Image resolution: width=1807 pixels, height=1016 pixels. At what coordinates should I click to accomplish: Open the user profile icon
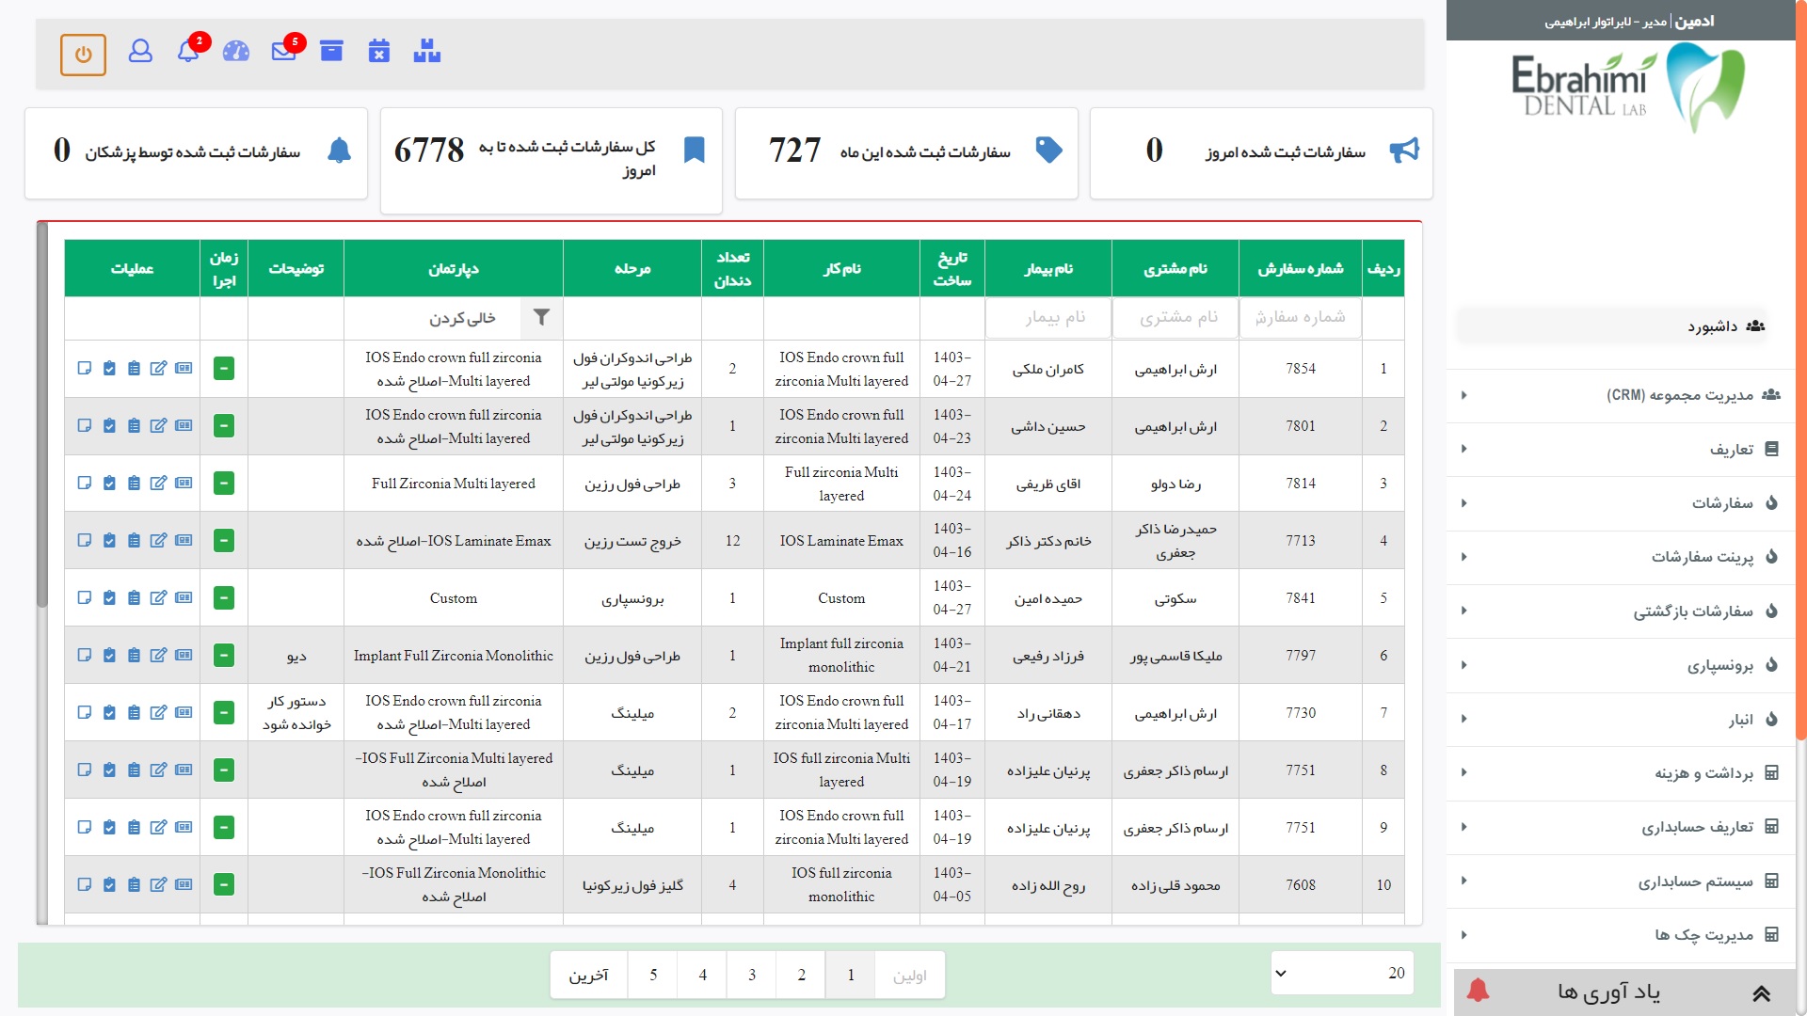pyautogui.click(x=140, y=51)
